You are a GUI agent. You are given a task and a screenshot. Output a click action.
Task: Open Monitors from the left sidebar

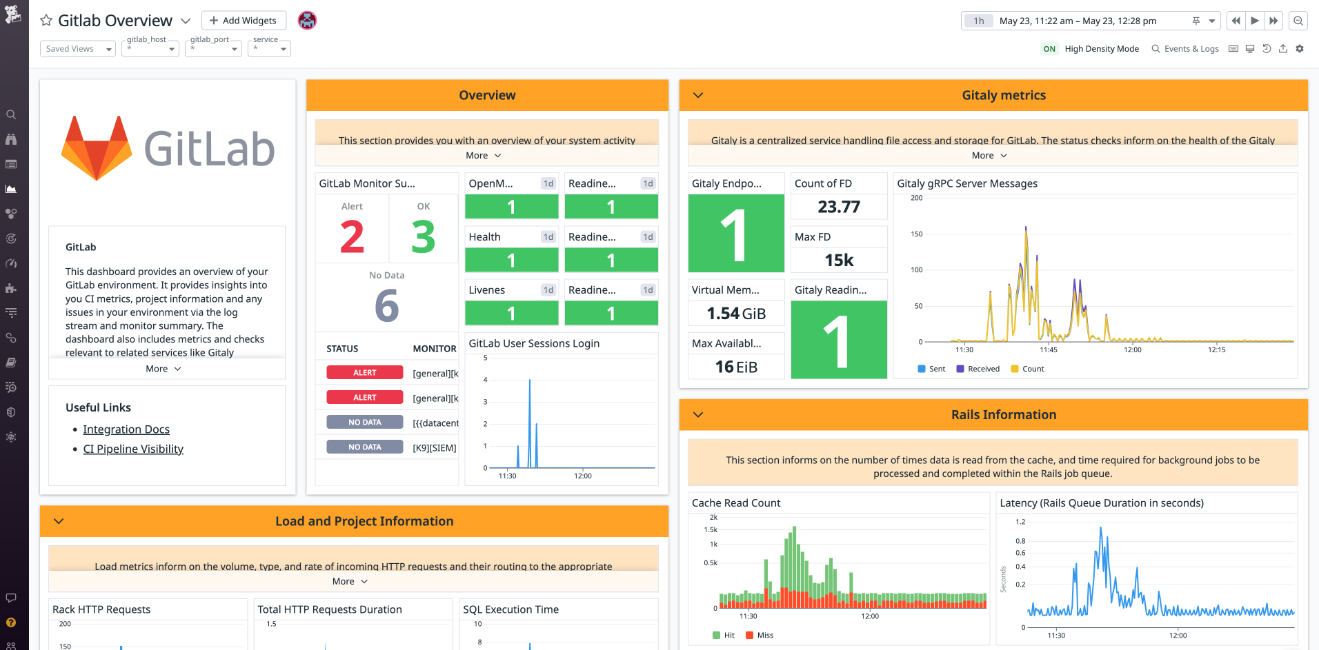[x=12, y=238]
